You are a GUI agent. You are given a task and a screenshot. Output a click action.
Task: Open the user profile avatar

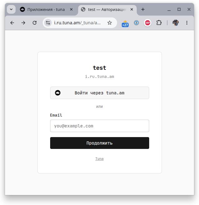pyautogui.click(x=175, y=23)
